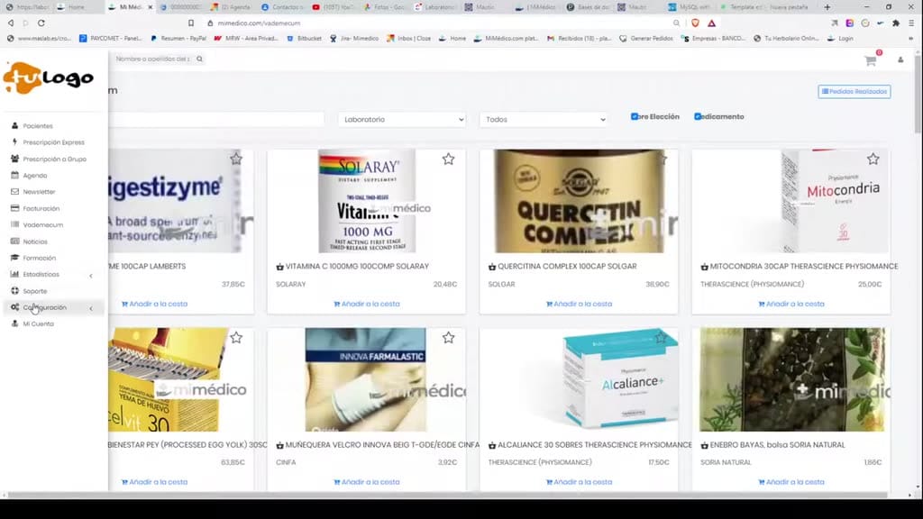Click the Noticias newspaper icon
923x519 pixels.
point(14,241)
